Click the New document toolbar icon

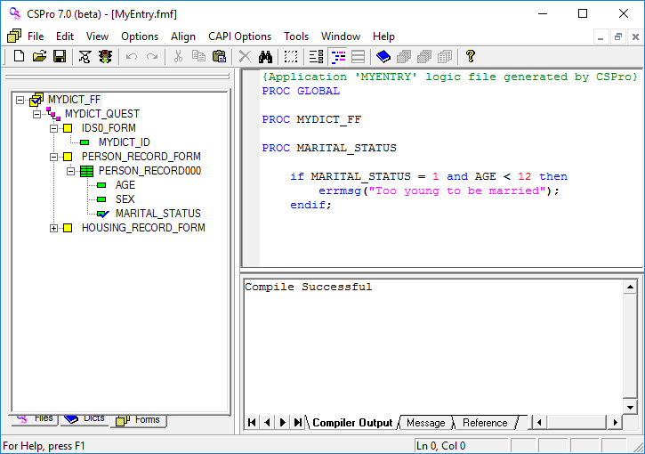point(19,56)
